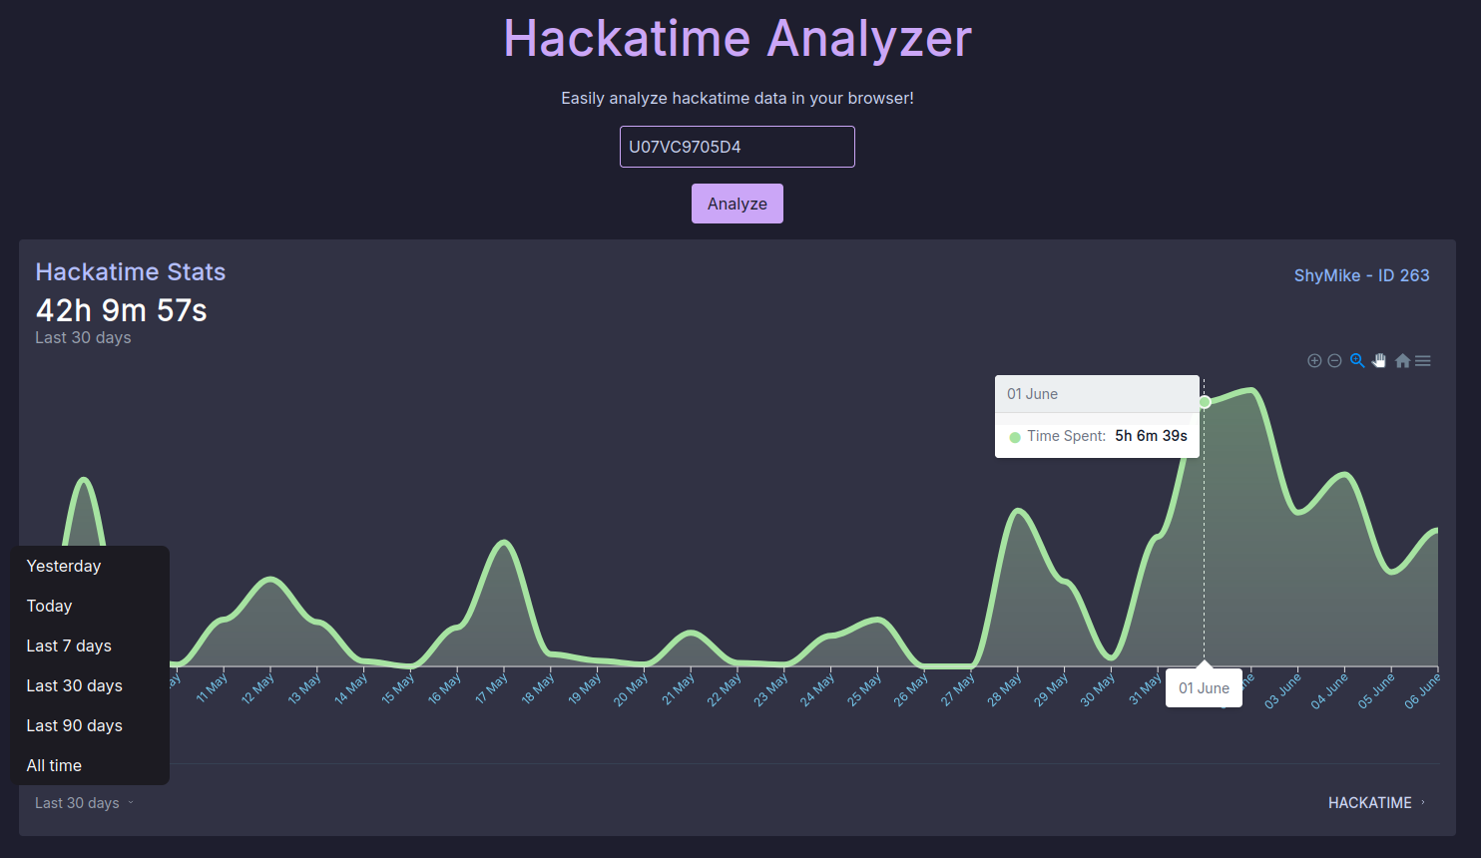Screen dimensions: 1481x858
Task: Click the 03 June axis label
Action: coord(1282,690)
